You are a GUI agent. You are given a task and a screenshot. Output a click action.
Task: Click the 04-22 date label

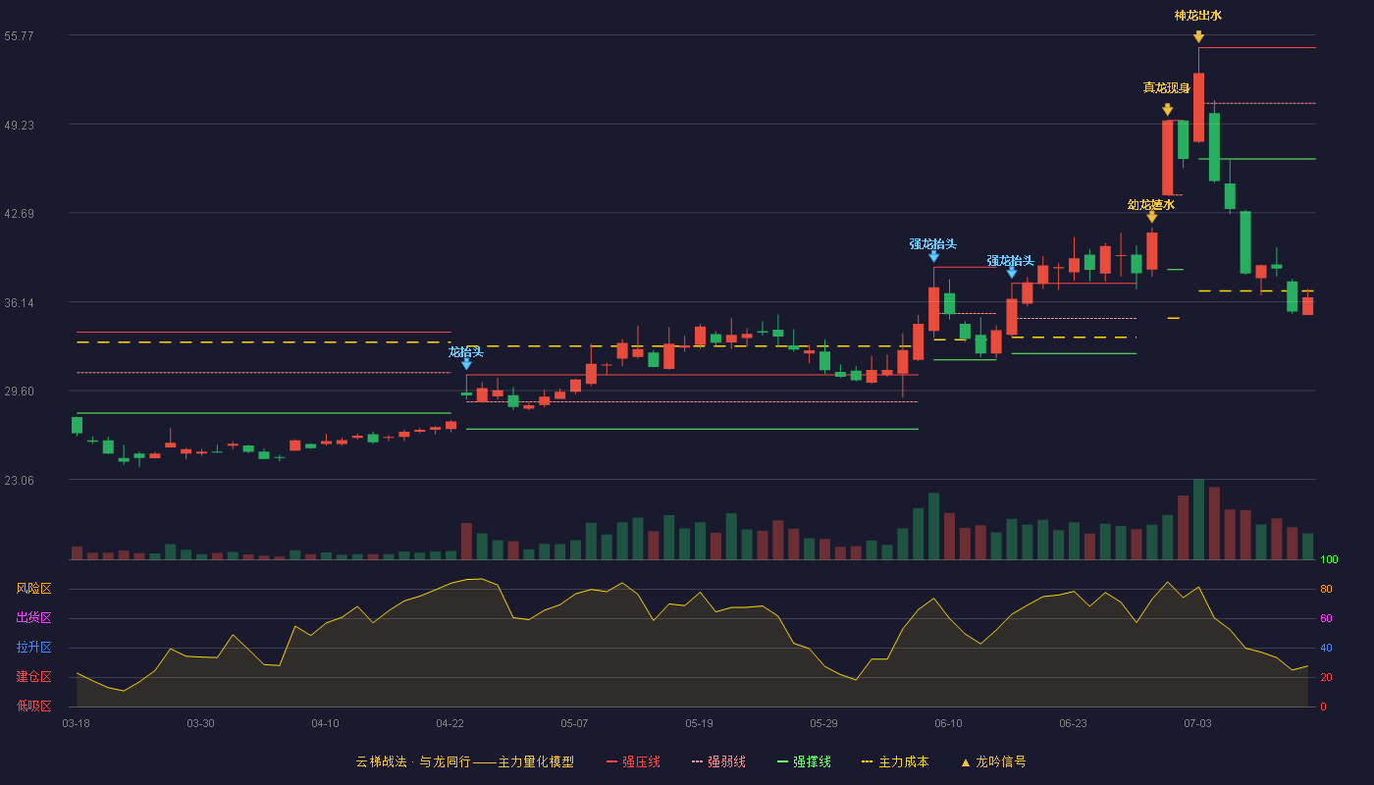(450, 723)
